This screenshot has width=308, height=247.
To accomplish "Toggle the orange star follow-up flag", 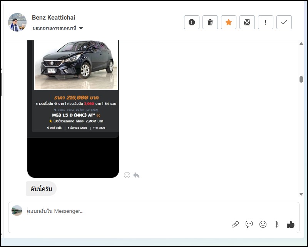I will pyautogui.click(x=229, y=22).
